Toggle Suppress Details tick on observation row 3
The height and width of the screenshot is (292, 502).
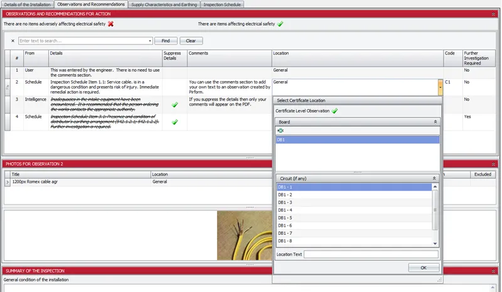(175, 104)
